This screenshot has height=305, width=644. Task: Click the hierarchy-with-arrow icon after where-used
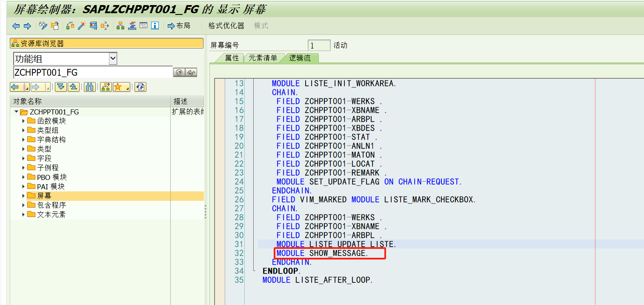point(105,26)
